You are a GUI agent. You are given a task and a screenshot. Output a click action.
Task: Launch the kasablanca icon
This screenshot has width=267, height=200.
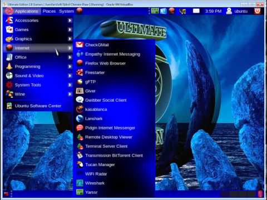(80, 109)
